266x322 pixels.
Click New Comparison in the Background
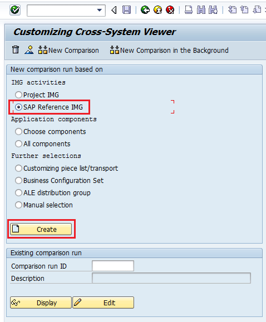(169, 50)
